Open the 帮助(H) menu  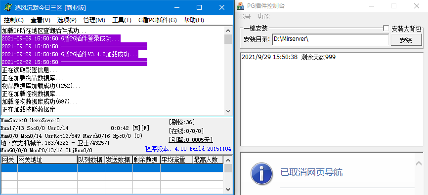194,20
